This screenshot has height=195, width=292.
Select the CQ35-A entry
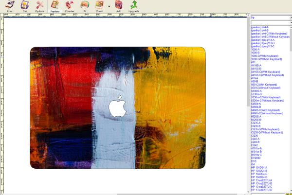[x=256, y=123]
